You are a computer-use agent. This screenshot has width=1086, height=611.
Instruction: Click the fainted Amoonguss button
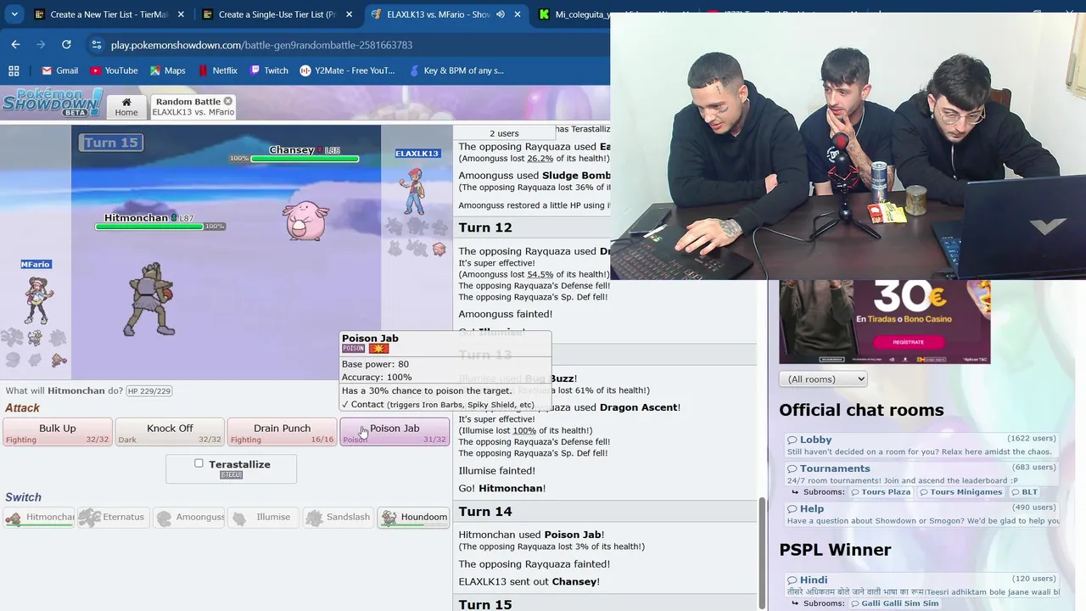tap(189, 517)
